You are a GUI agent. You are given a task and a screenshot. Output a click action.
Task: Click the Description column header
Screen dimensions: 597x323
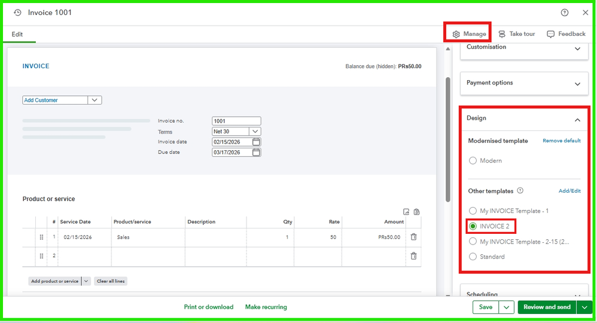point(202,222)
